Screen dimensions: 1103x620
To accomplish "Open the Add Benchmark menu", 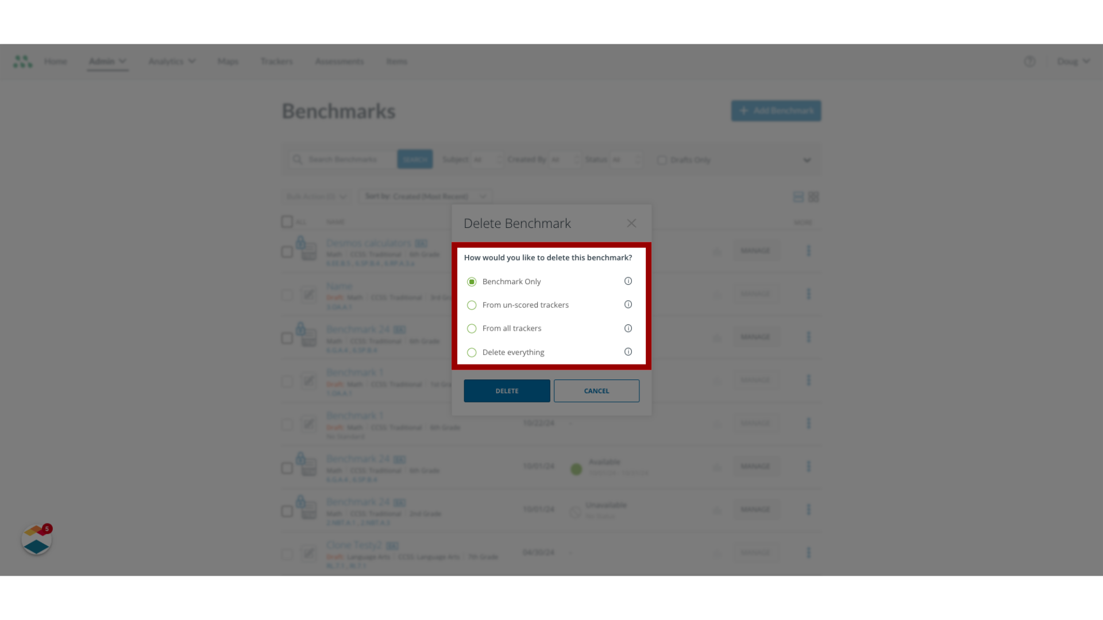I will 776,111.
